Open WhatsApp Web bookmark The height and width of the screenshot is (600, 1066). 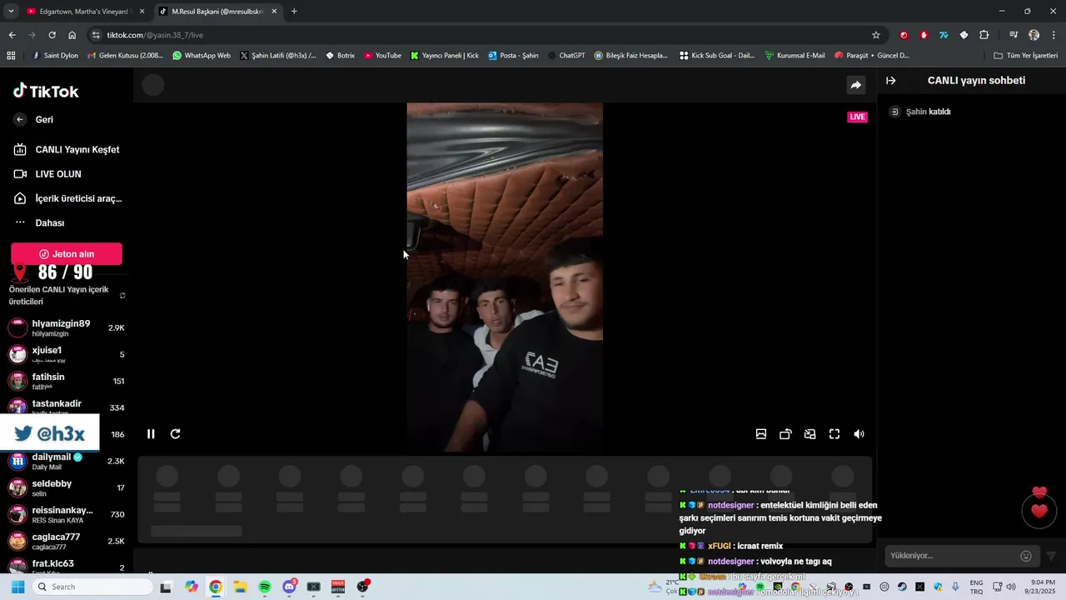pos(202,56)
